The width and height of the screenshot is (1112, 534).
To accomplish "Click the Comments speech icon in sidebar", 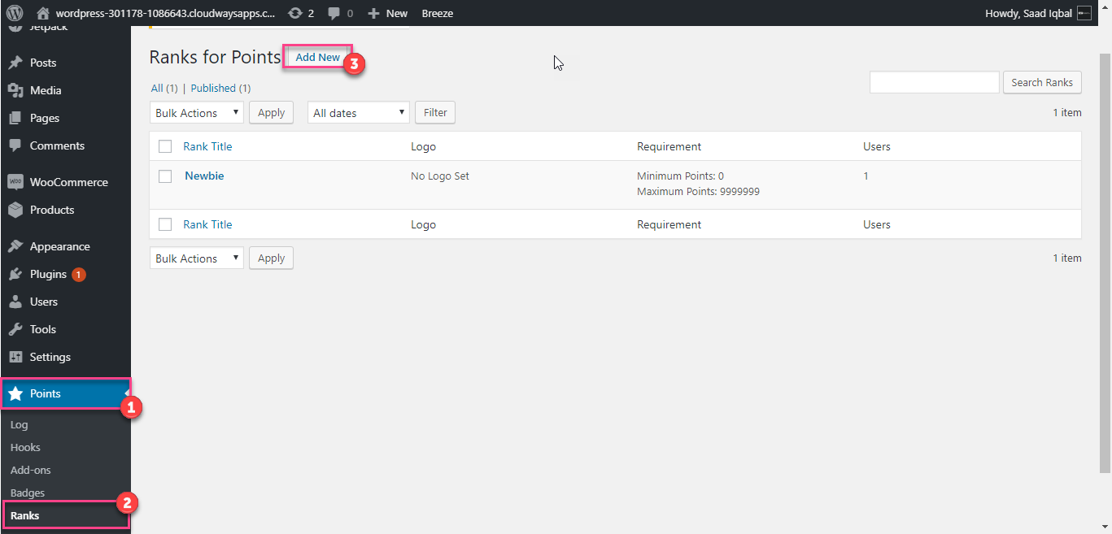I will [x=15, y=145].
